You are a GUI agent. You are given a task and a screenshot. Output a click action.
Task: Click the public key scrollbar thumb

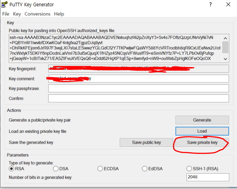(226, 47)
